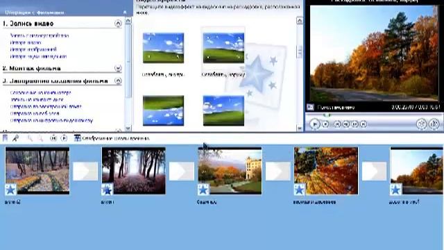Screen dimensions: 444x250
Task: Click the effects list scrollbar thumb
Action: 300,52
